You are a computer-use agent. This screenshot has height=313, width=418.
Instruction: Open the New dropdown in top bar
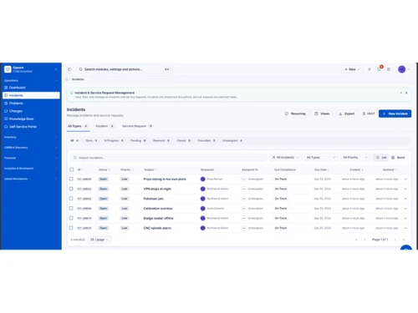point(352,69)
